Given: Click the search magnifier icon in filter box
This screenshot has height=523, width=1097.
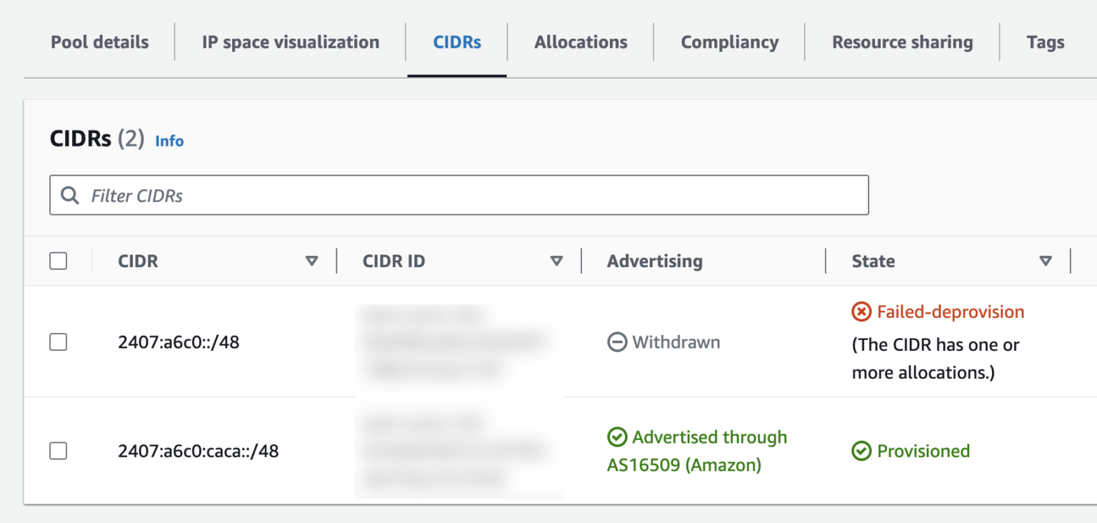Looking at the screenshot, I should coord(70,196).
